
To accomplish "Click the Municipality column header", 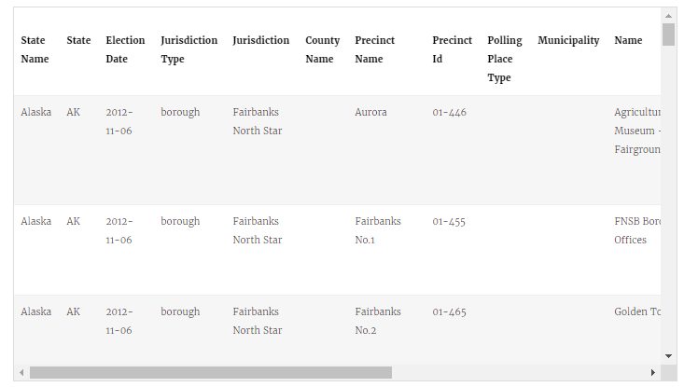I will click(x=568, y=40).
